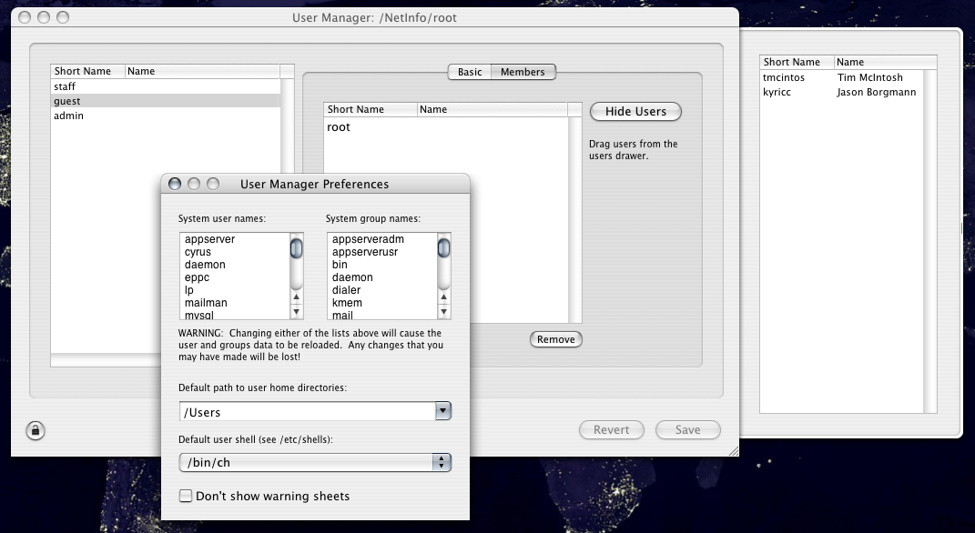Screen dimensions: 975x533
Task: Click the system group names scrollbar thumb
Action: click(x=444, y=248)
